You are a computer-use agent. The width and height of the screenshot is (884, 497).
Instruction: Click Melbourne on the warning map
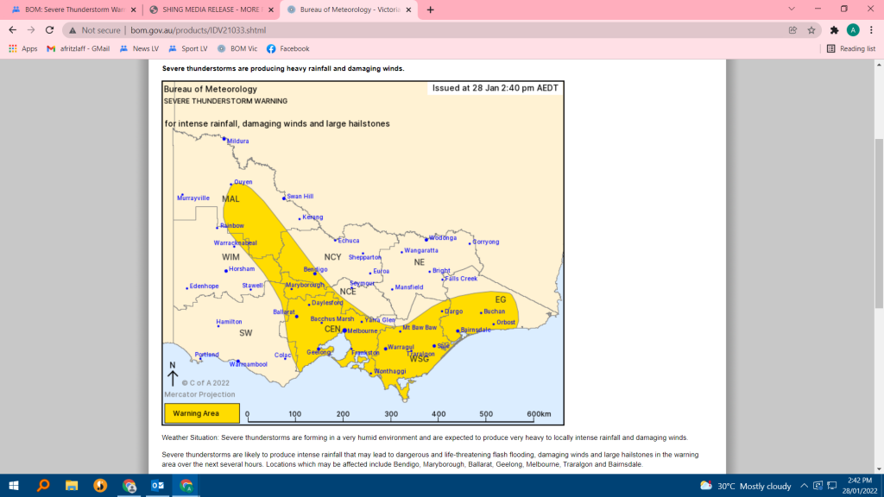362,330
